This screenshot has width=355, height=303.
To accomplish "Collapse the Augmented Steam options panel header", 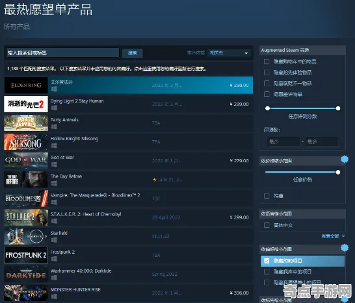I will [302, 50].
